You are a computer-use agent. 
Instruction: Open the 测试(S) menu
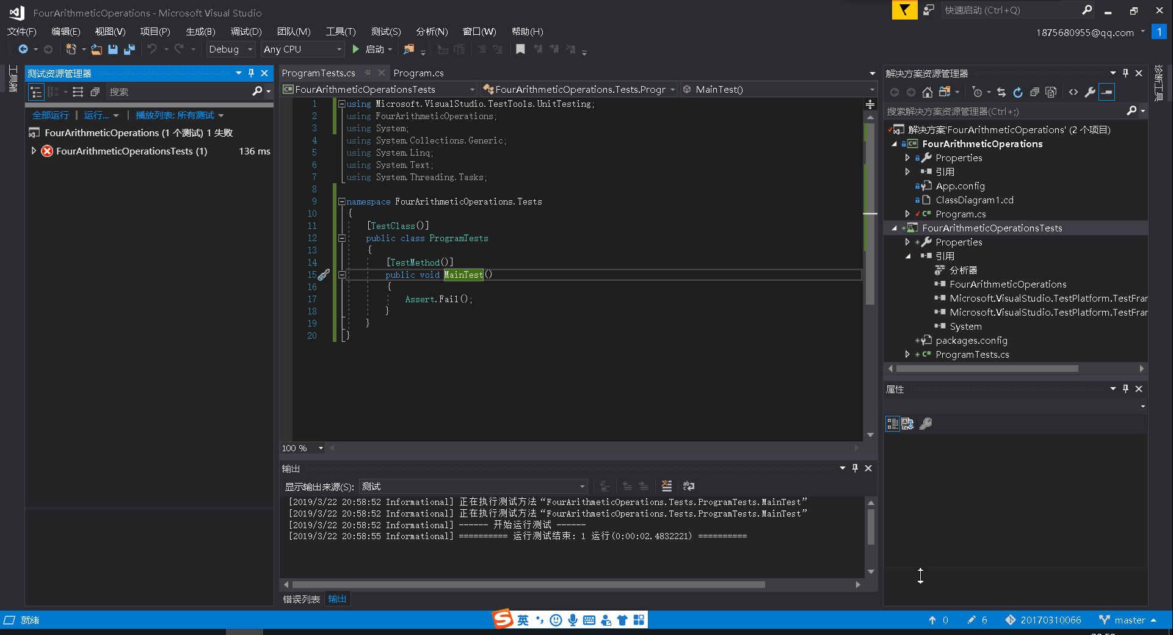coord(385,32)
